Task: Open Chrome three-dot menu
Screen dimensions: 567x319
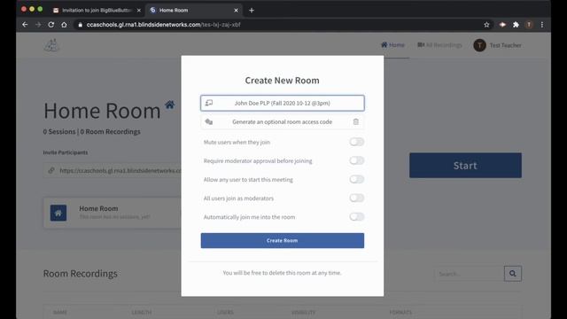Action: point(541,25)
